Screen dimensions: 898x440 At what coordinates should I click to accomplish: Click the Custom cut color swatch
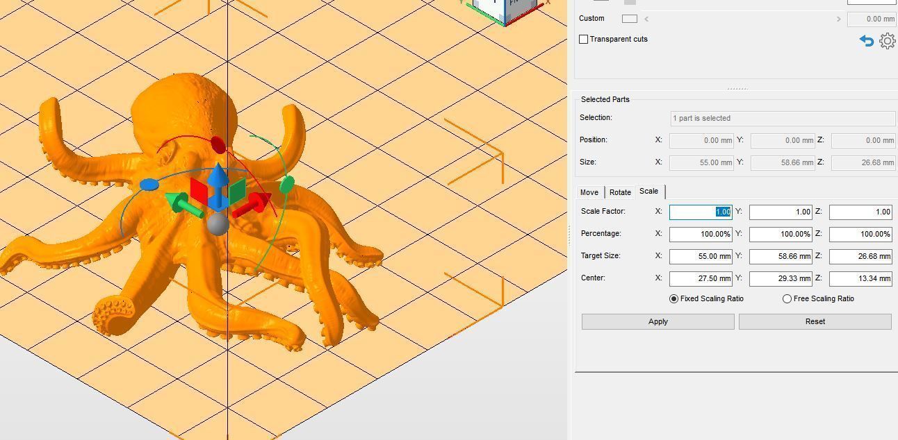tap(630, 19)
